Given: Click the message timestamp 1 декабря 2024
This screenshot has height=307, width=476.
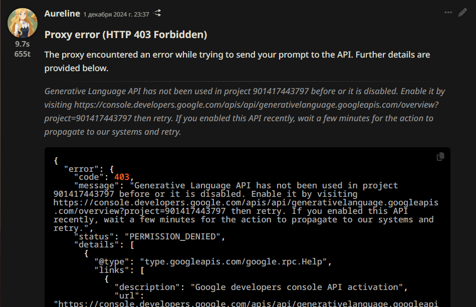Looking at the screenshot, I should [116, 14].
